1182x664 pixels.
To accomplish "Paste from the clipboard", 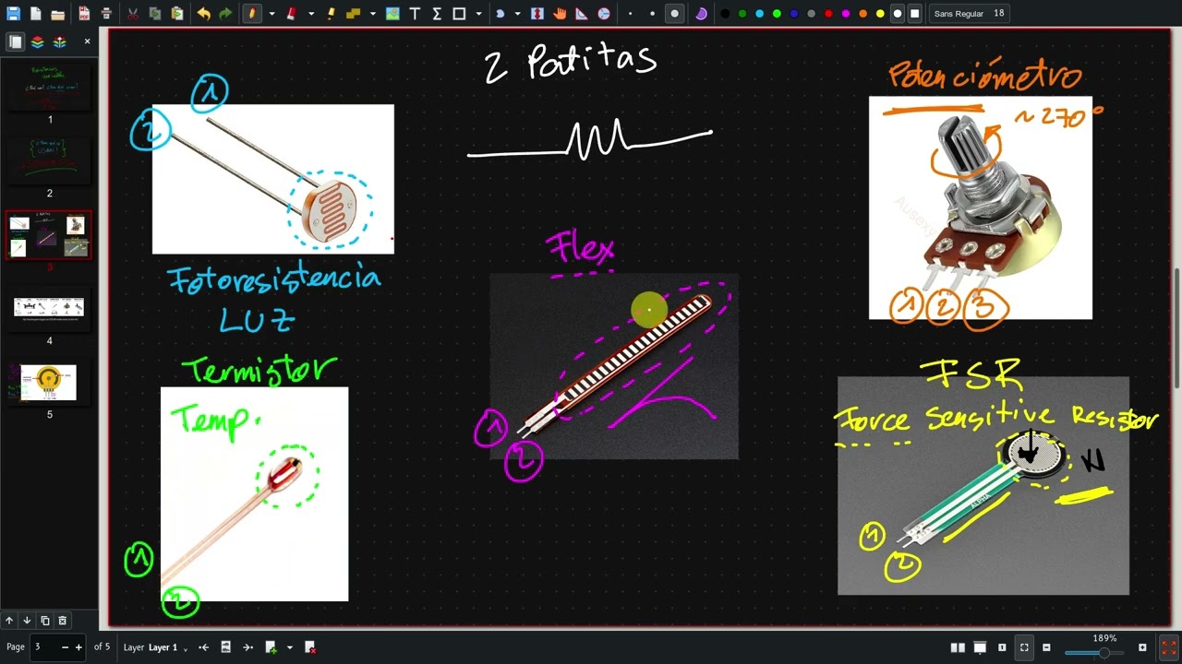I will click(x=177, y=14).
